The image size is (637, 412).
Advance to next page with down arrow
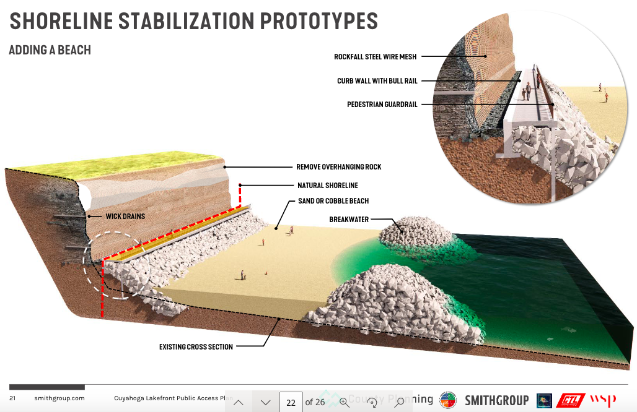(266, 402)
